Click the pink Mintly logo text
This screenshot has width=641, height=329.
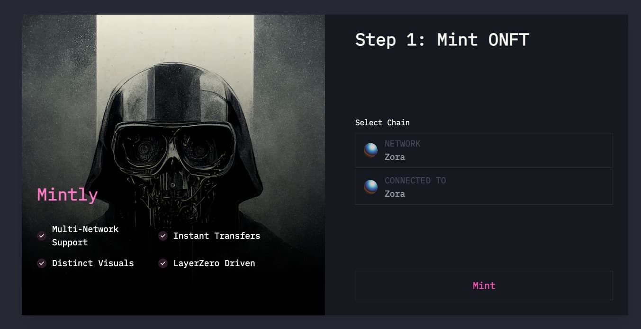pos(68,195)
